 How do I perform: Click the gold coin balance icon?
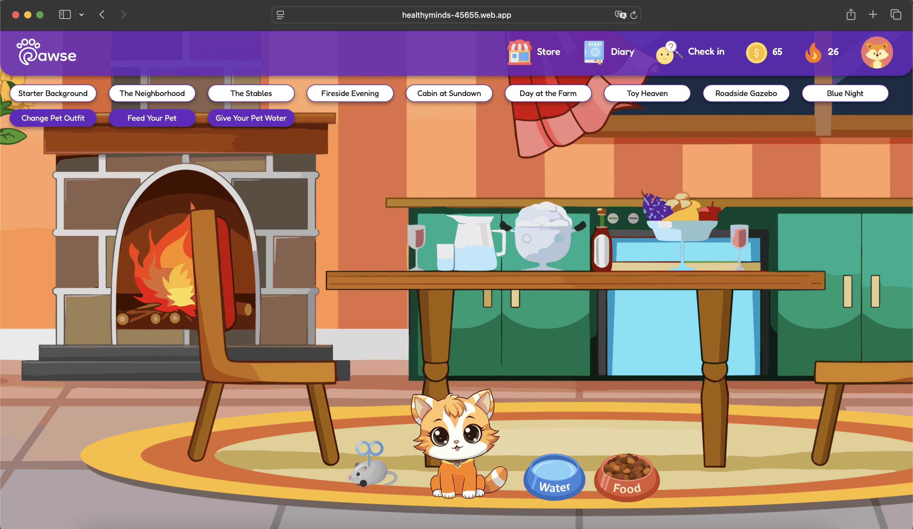(x=756, y=53)
